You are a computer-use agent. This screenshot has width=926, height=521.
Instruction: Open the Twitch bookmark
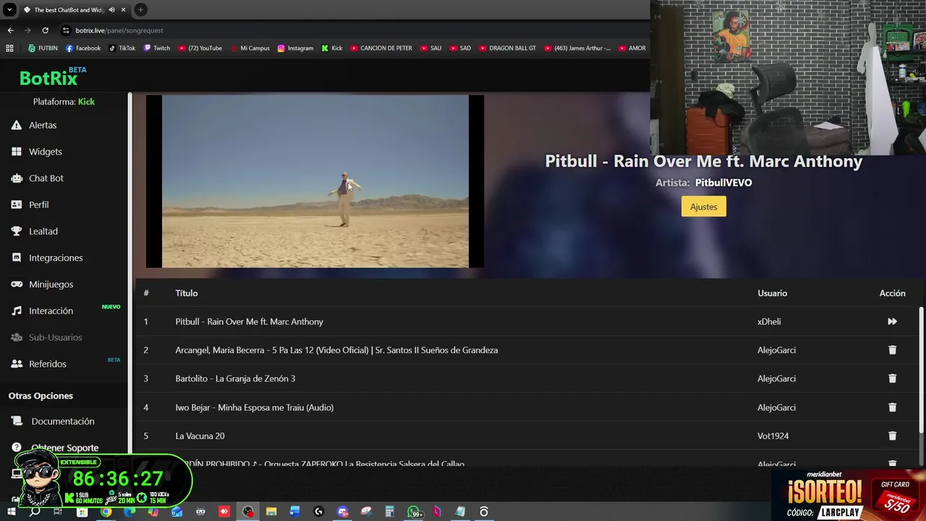pos(157,48)
